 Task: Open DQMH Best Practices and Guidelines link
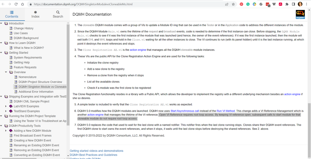pos(93,155)
